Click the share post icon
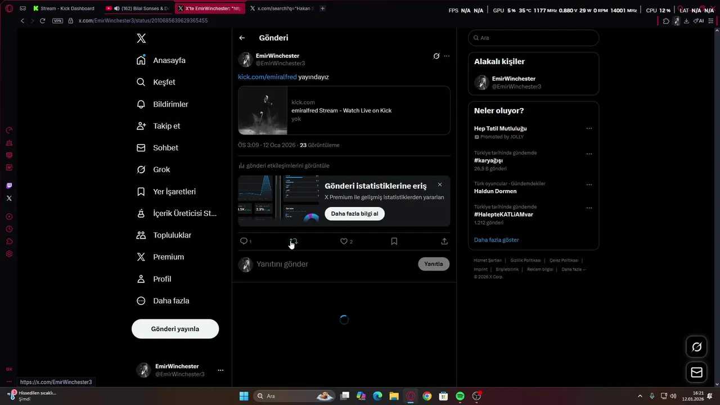This screenshot has width=720, height=405. (444, 241)
